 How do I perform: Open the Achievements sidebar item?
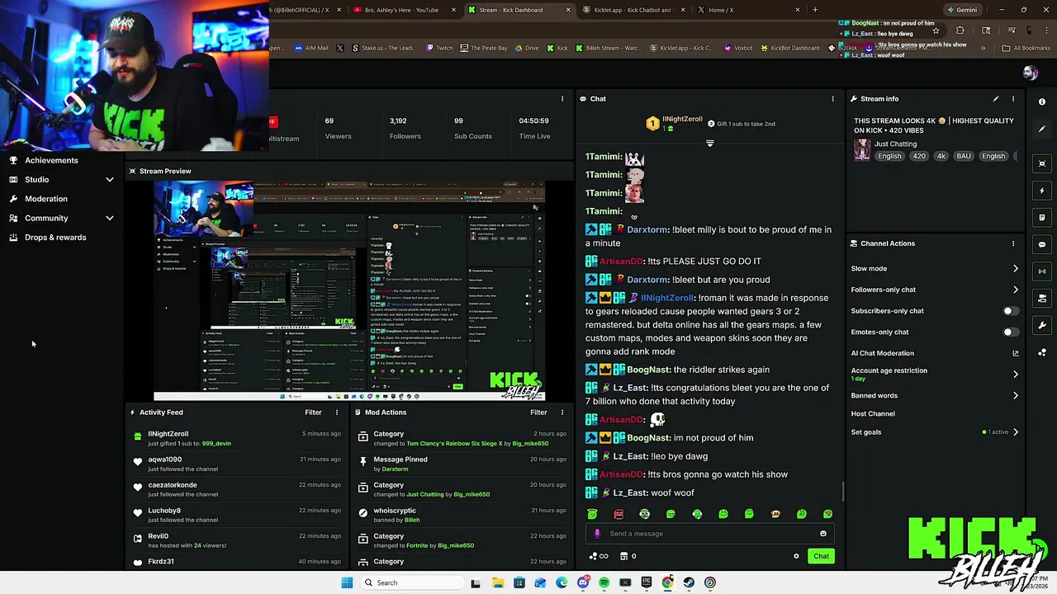[x=51, y=160]
